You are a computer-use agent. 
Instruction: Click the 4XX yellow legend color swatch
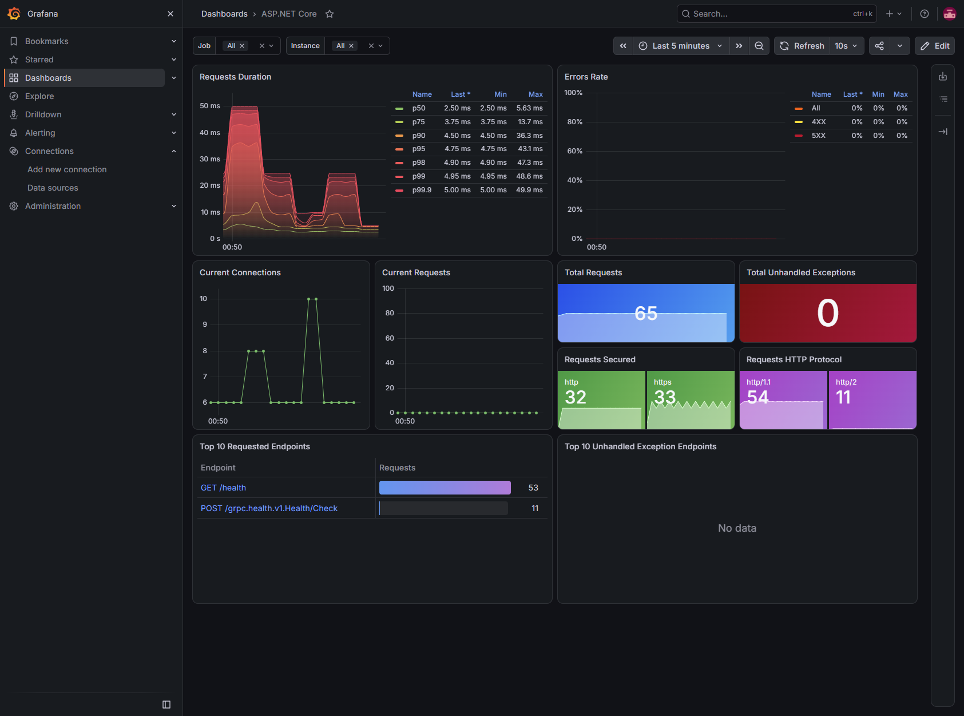pyautogui.click(x=799, y=122)
